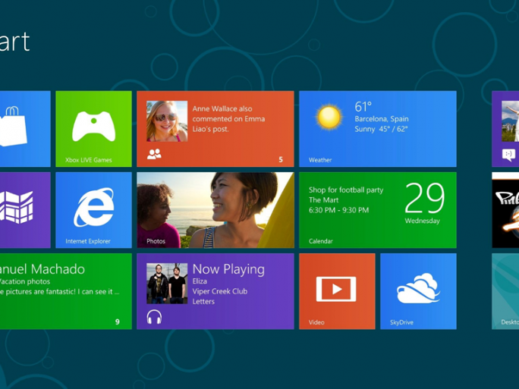Click the sun icon in the Weather tile
The image size is (519, 389).
(x=329, y=117)
